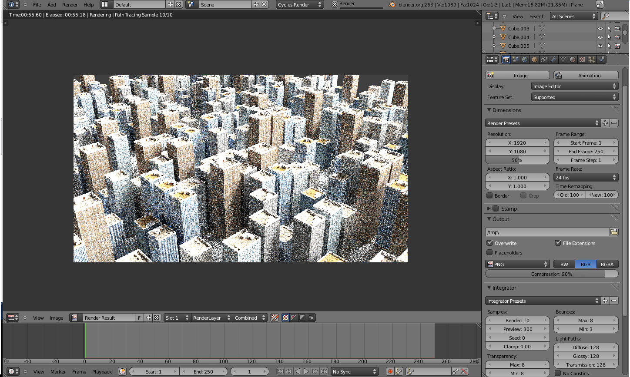Open the 24 fps frame rate dropdown

click(x=586, y=178)
